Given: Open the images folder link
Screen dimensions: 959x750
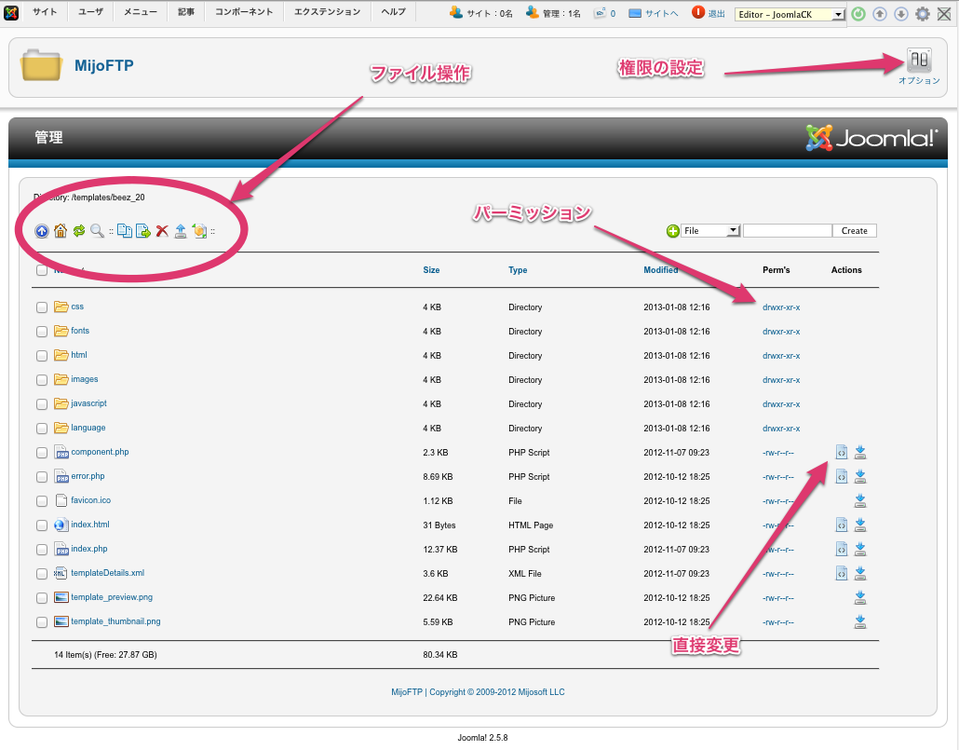Looking at the screenshot, I should pos(85,379).
